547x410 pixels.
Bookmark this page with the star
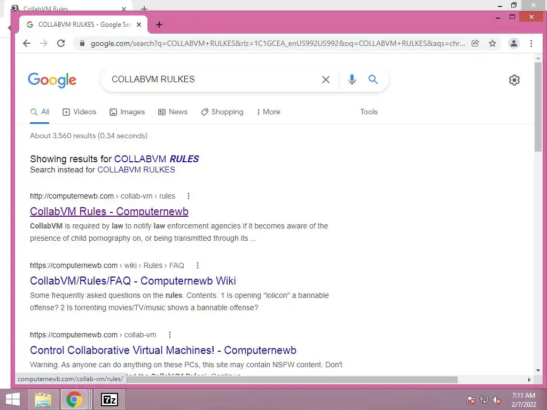492,43
